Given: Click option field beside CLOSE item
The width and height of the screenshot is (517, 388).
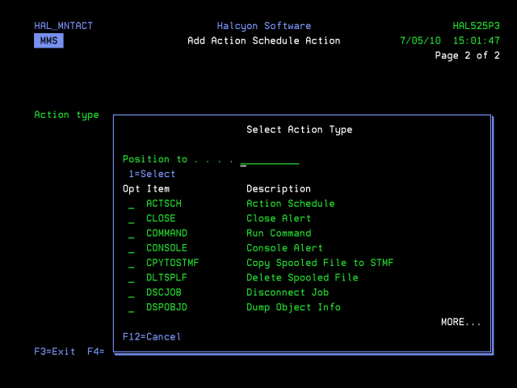Looking at the screenshot, I should tap(131, 219).
